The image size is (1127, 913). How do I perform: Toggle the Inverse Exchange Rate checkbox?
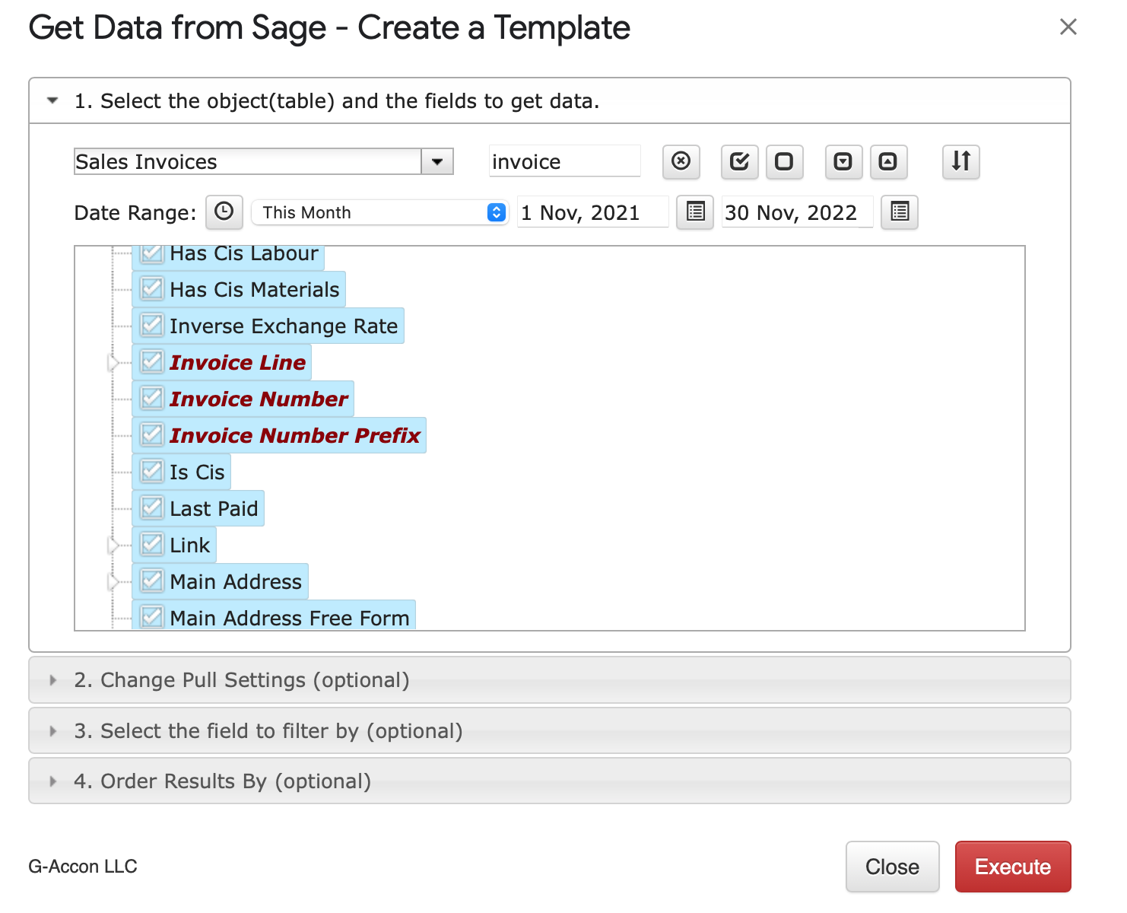coord(152,326)
